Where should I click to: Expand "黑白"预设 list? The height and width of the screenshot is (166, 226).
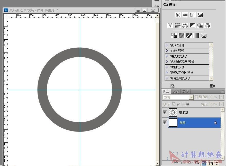167,67
